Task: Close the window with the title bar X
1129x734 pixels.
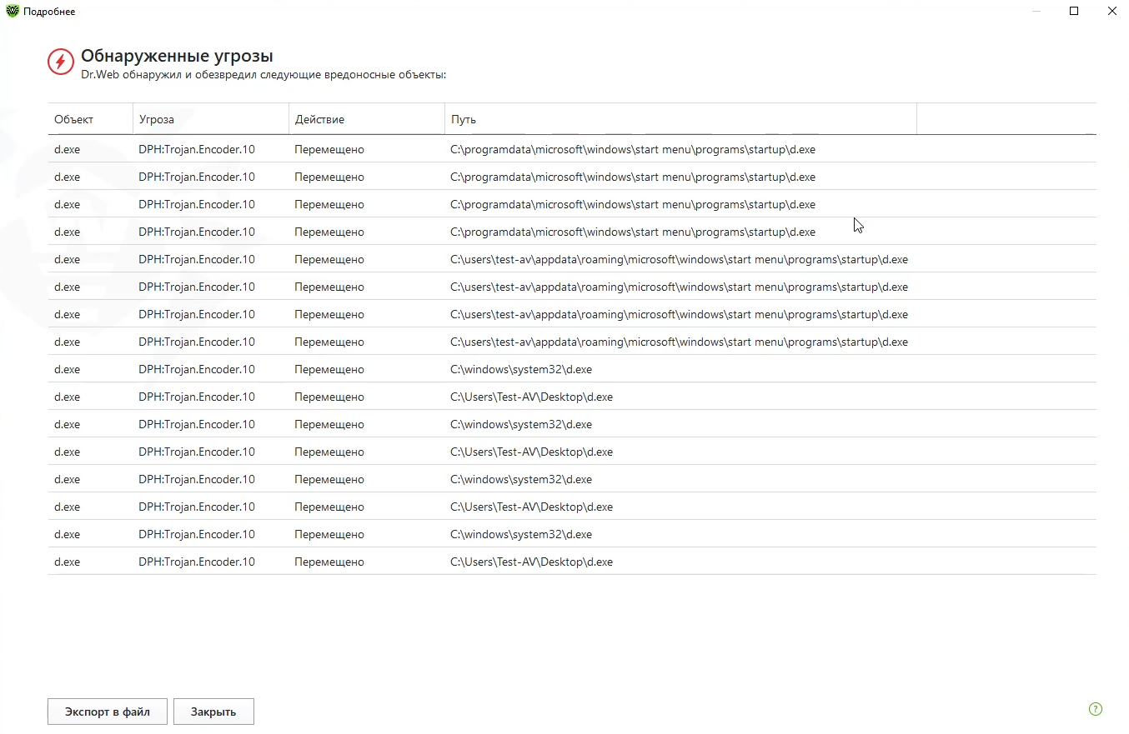Action: 1111,12
